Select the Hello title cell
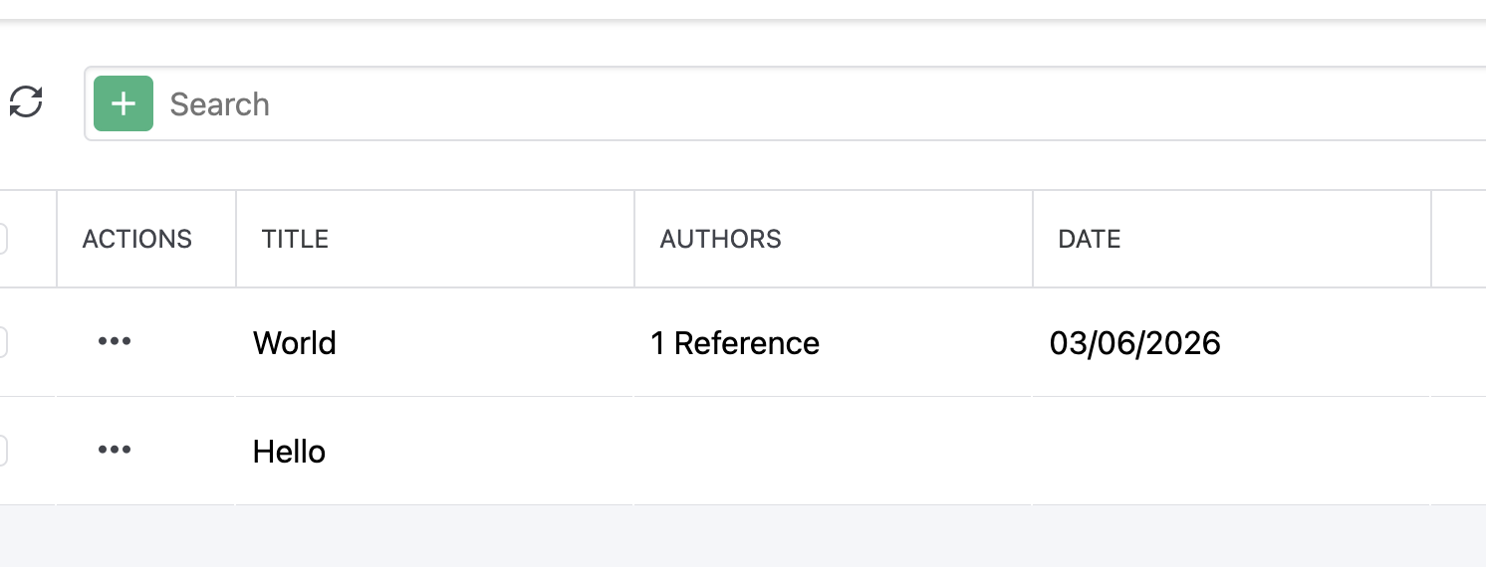 (x=290, y=452)
